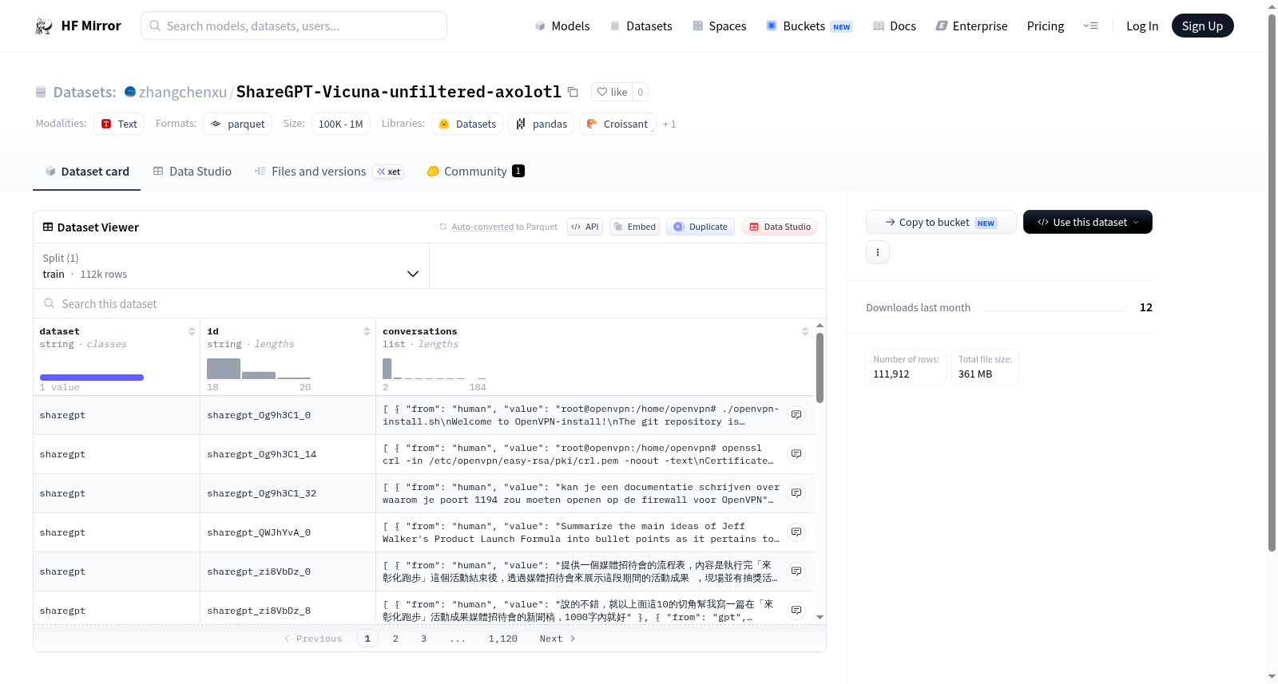Jump to page 1,120

[x=503, y=639]
